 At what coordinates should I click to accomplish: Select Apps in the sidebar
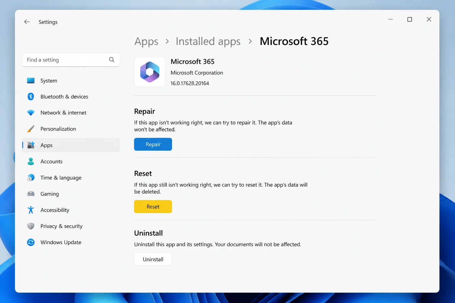coord(71,145)
